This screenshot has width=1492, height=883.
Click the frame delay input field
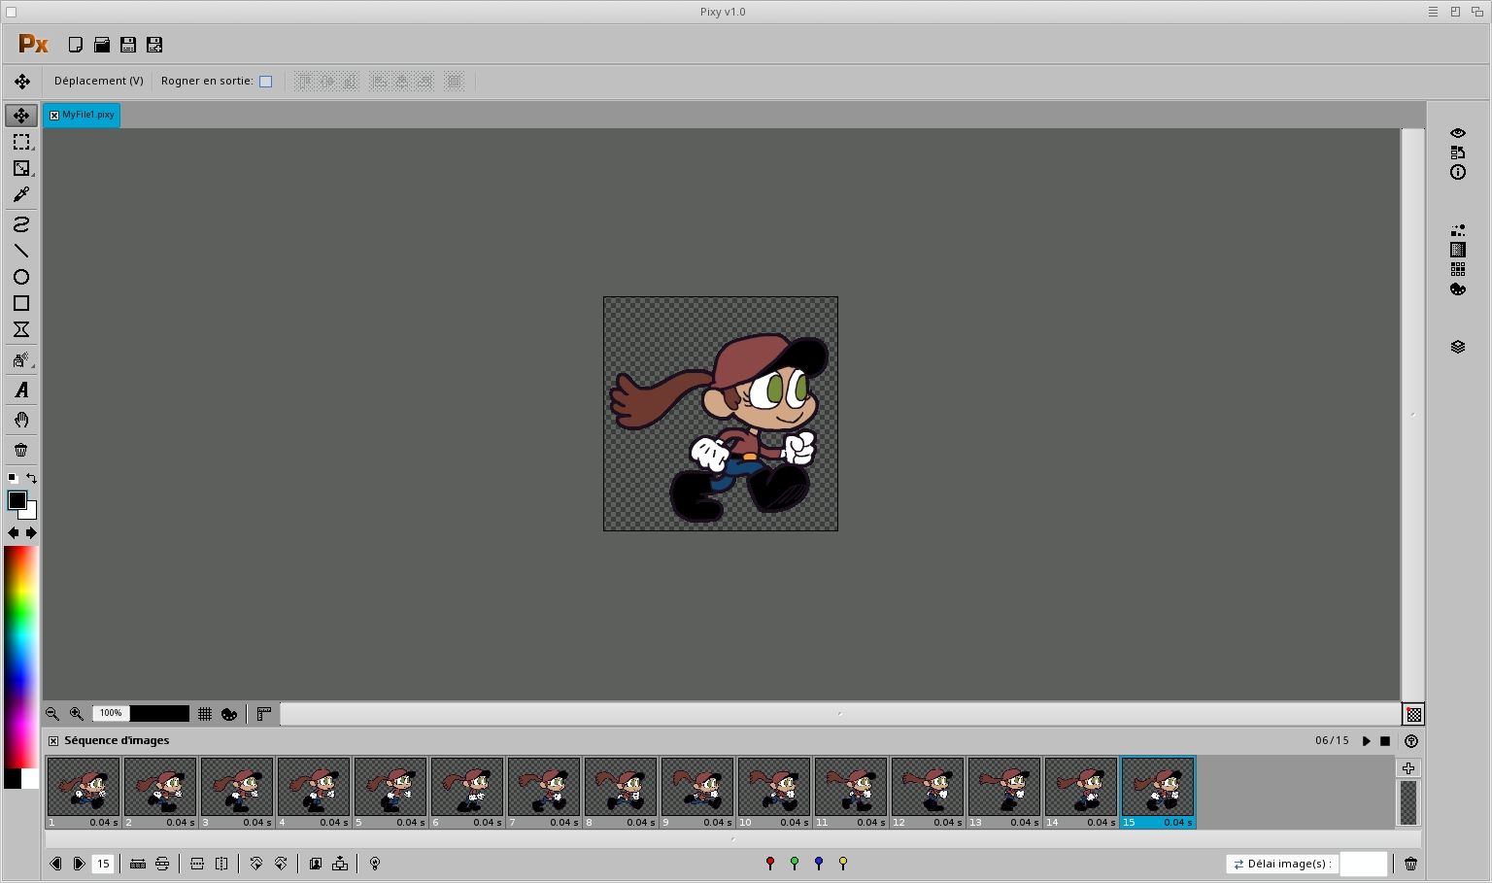[1364, 864]
